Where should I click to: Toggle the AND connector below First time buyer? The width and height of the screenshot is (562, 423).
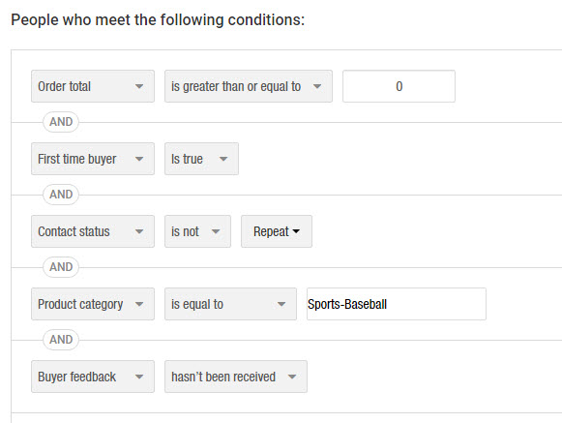61,195
